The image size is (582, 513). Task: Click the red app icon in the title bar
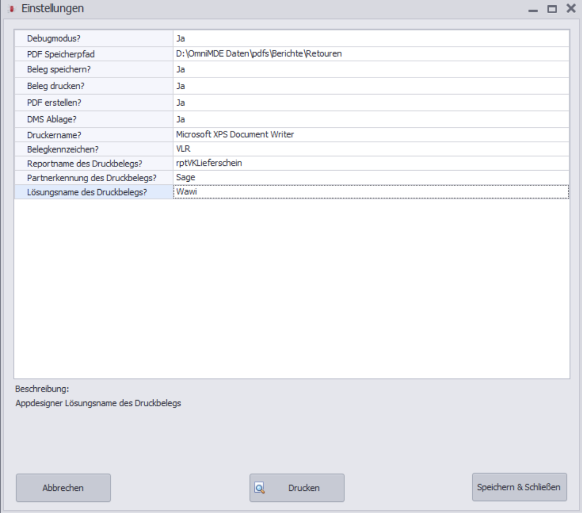coord(12,8)
